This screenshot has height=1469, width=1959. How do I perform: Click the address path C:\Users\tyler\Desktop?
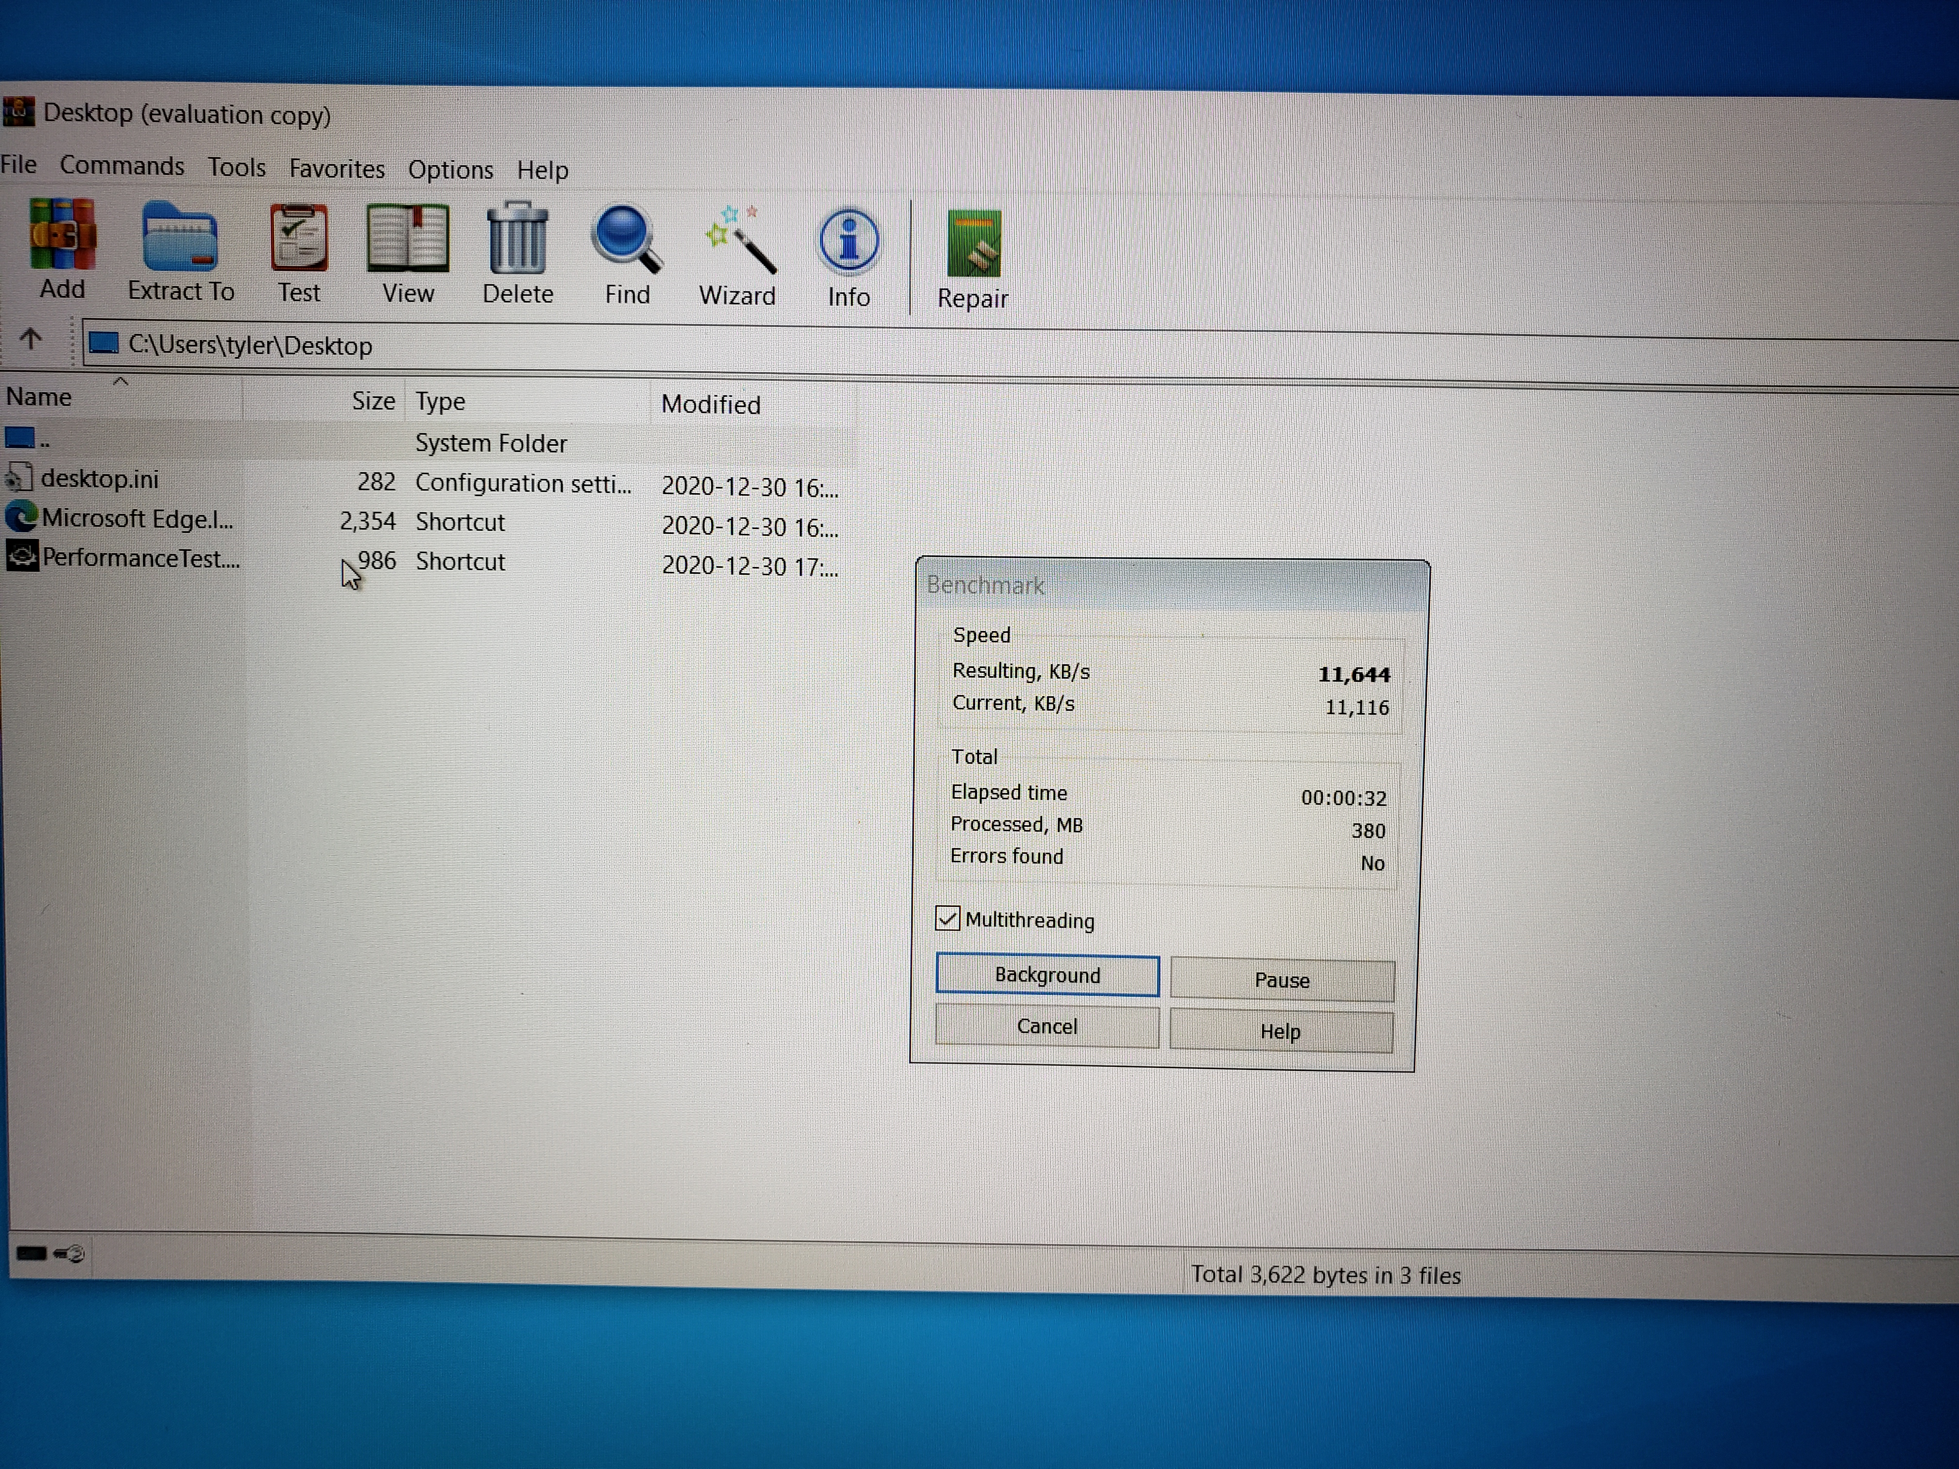pos(251,345)
